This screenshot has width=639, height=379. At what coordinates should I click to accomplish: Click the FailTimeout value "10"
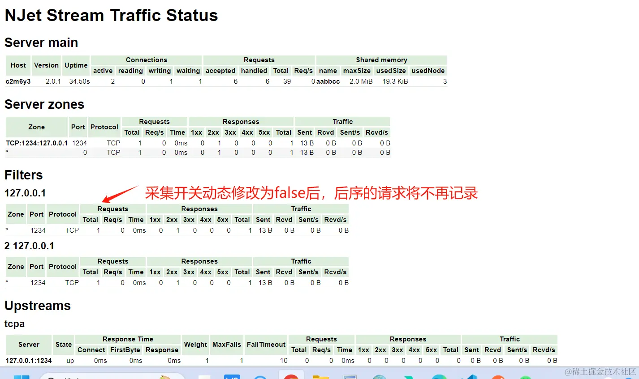point(284,361)
